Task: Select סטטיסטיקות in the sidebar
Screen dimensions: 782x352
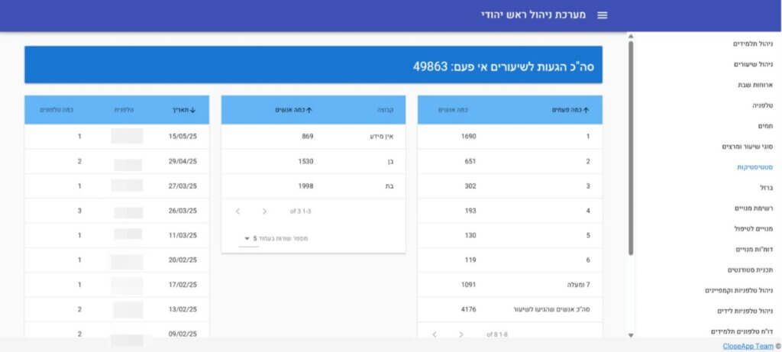Action: (755, 167)
